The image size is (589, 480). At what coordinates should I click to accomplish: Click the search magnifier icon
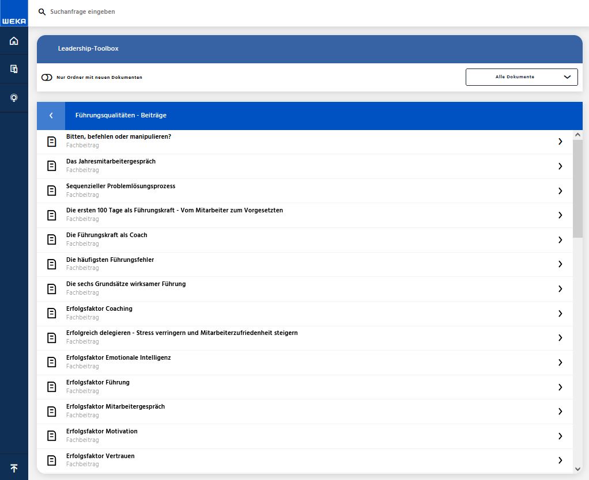(42, 12)
